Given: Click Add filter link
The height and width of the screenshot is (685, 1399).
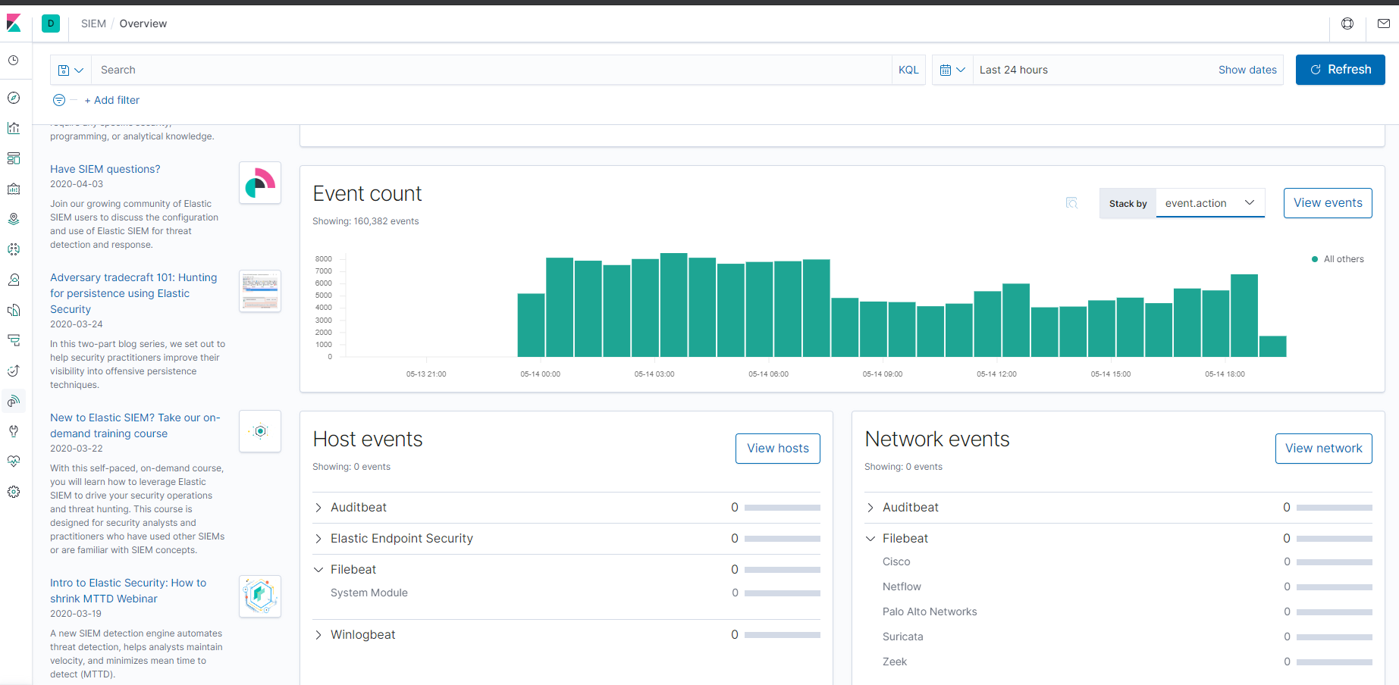Looking at the screenshot, I should (112, 100).
